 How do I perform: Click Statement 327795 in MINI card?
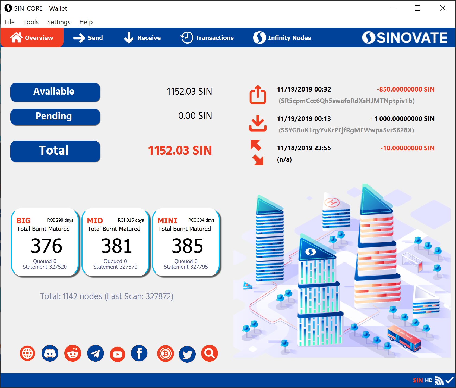click(186, 267)
